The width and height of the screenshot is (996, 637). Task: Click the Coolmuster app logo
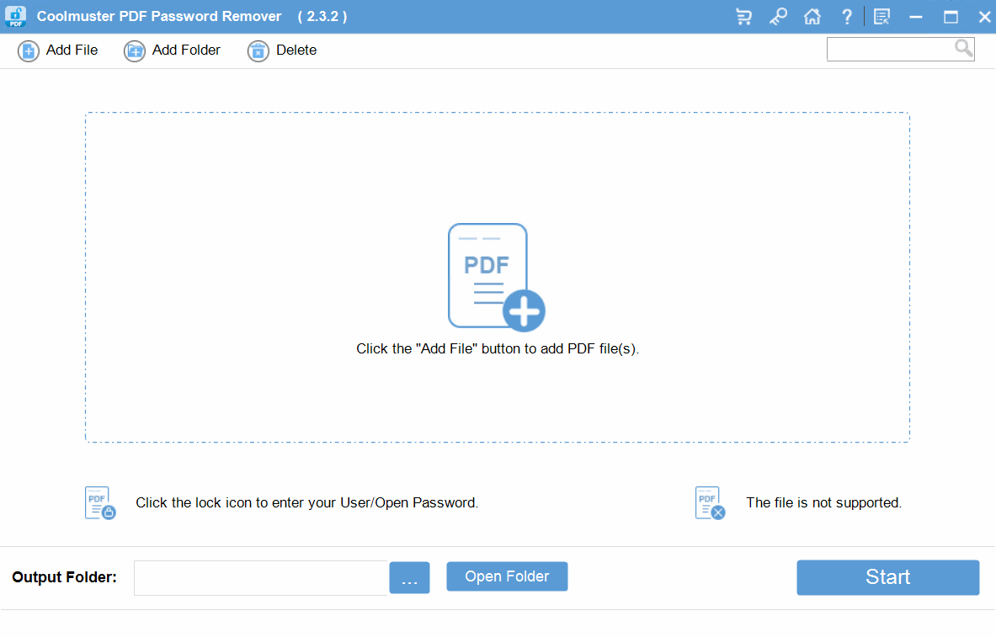tap(14, 16)
